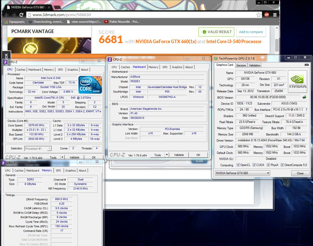Click the GPU-Z BIOS save chip icon

pos(304,97)
